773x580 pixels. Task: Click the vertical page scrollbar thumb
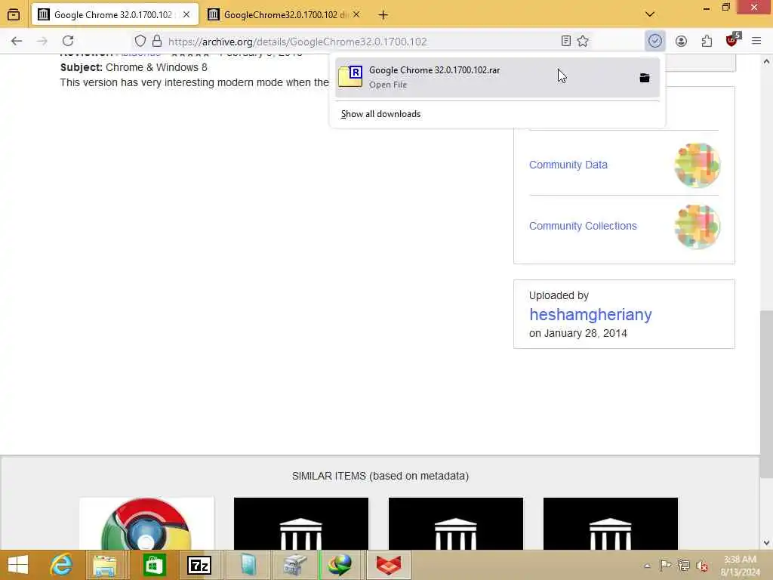click(766, 394)
